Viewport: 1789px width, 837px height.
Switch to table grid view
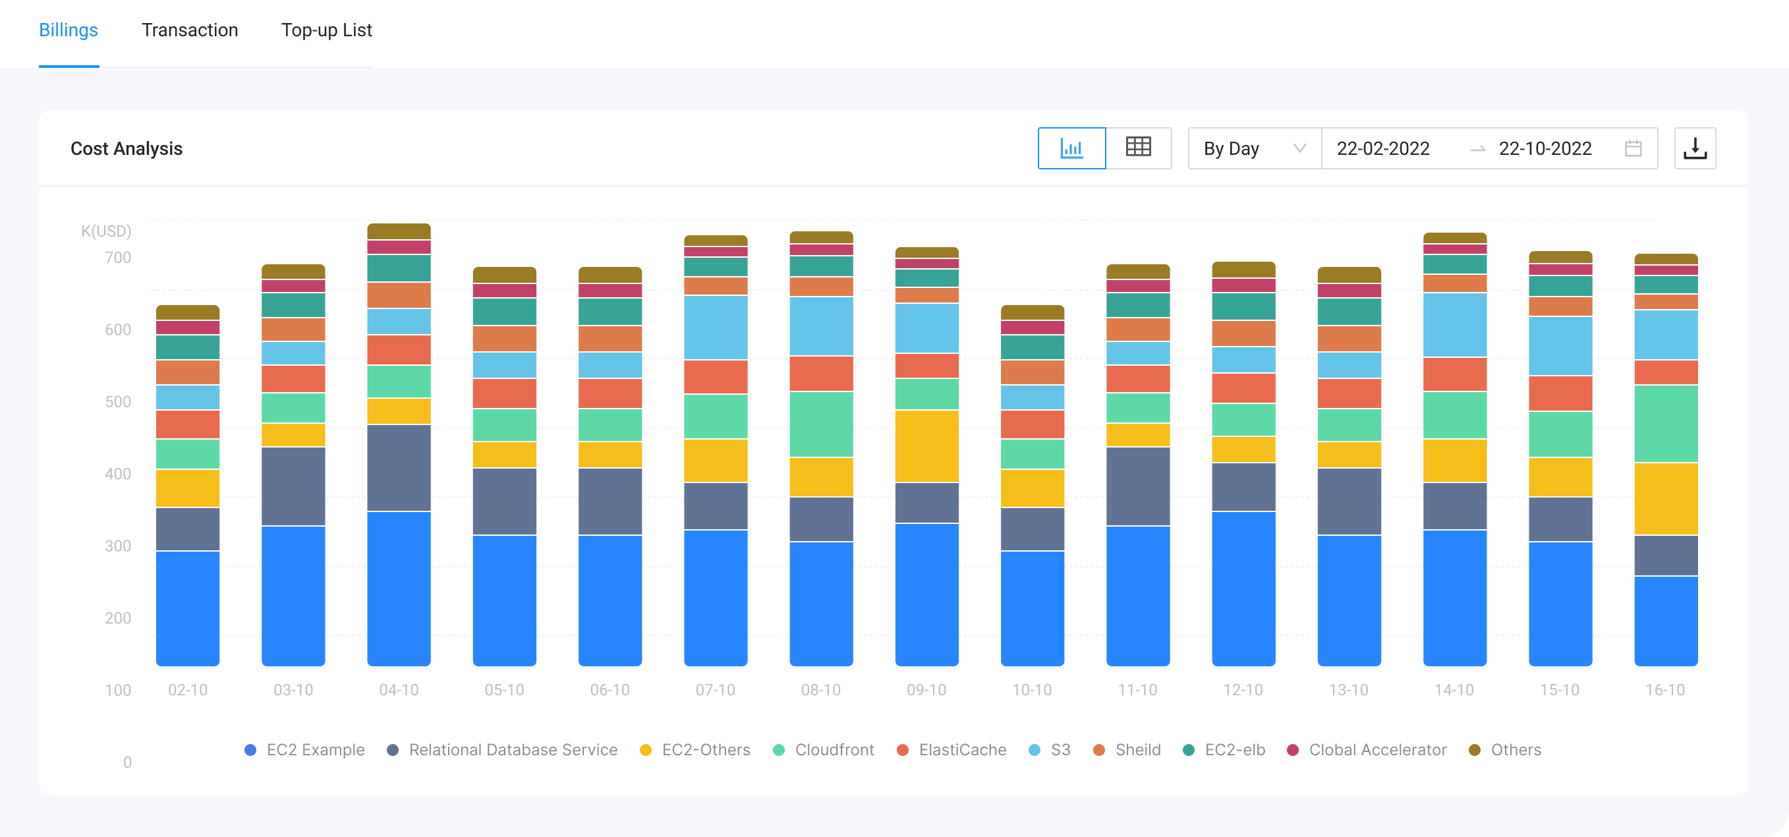(x=1138, y=148)
